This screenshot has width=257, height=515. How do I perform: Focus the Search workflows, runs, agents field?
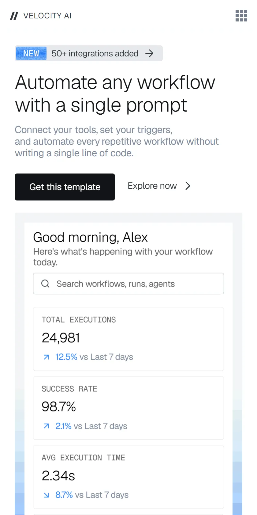(128, 284)
